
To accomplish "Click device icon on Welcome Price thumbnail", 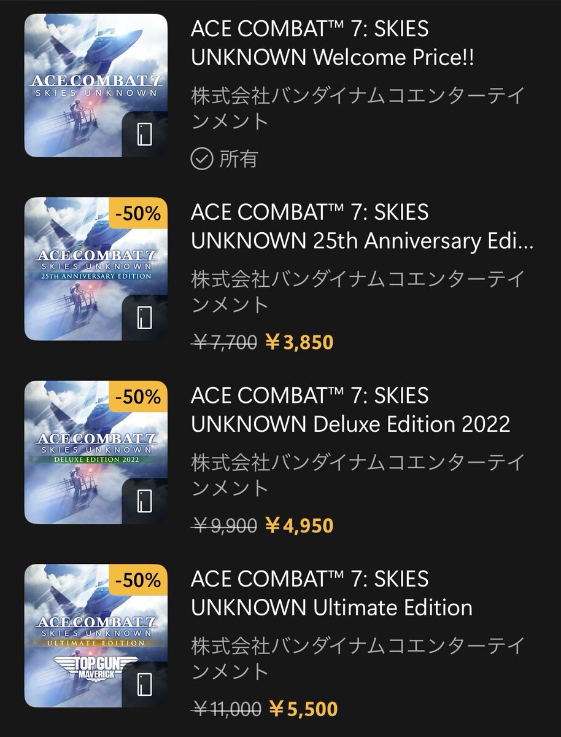I will coord(144,134).
